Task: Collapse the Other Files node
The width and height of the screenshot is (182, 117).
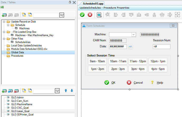Action: pos(4,39)
